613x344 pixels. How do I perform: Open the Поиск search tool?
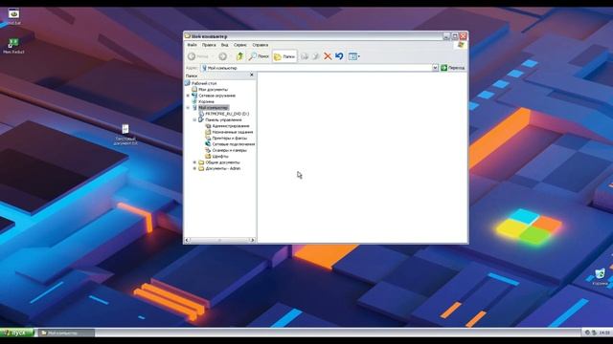tap(259, 56)
